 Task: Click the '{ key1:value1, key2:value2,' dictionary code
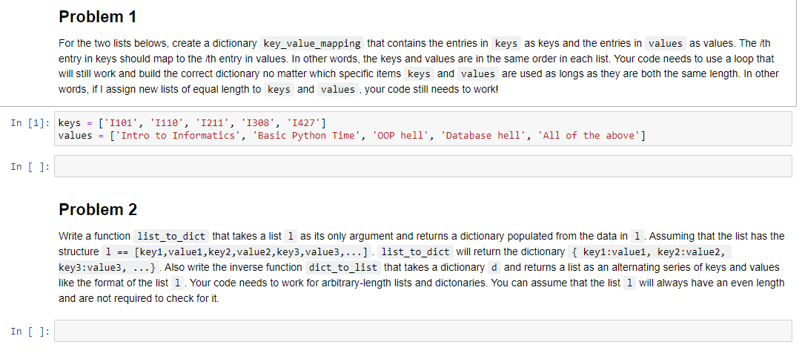tap(649, 252)
